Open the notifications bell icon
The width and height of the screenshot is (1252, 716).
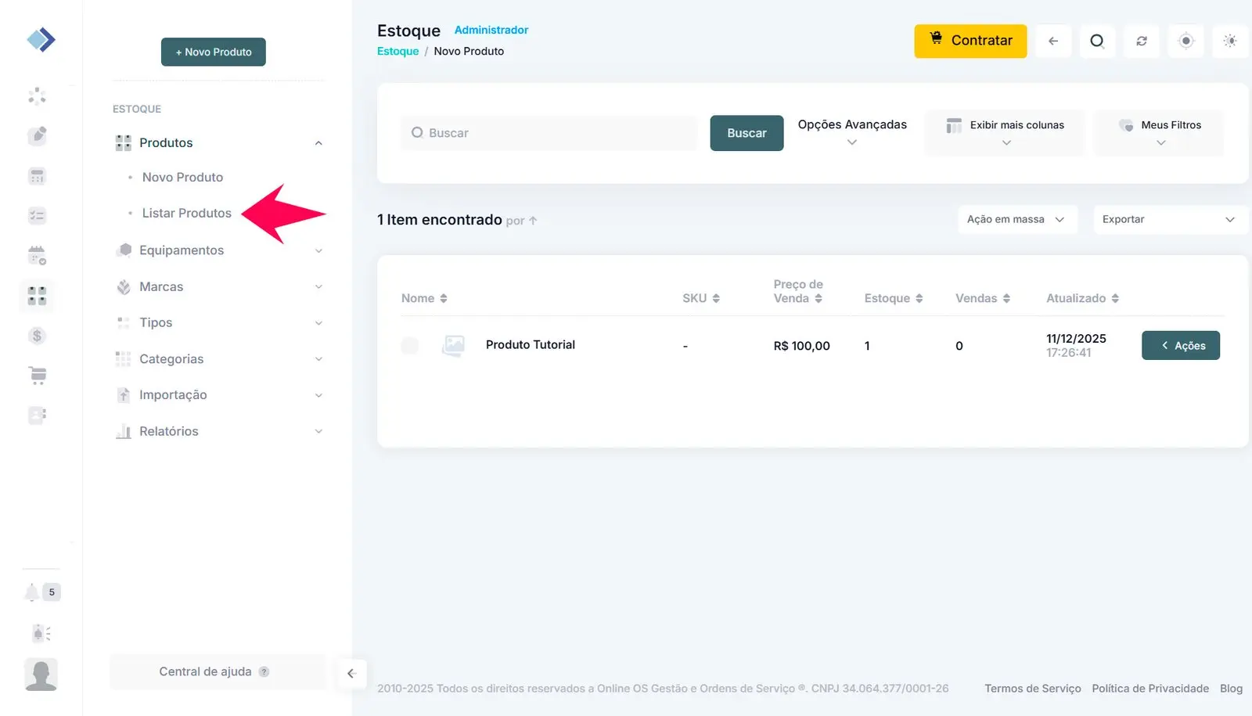tap(32, 592)
